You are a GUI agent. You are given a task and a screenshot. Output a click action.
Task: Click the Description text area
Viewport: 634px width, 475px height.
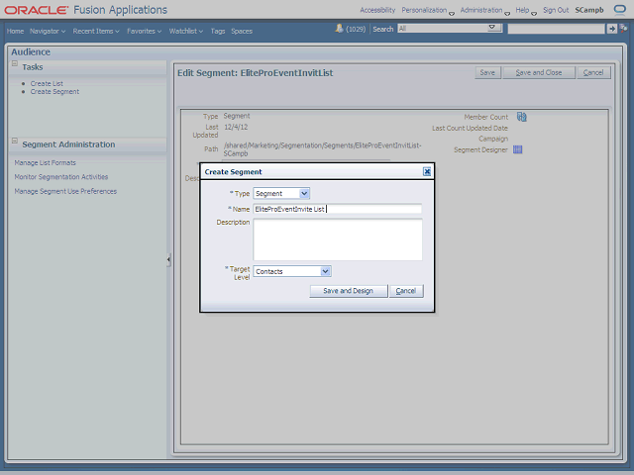[x=338, y=239]
